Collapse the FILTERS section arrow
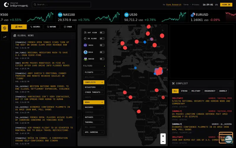 click(x=104, y=66)
